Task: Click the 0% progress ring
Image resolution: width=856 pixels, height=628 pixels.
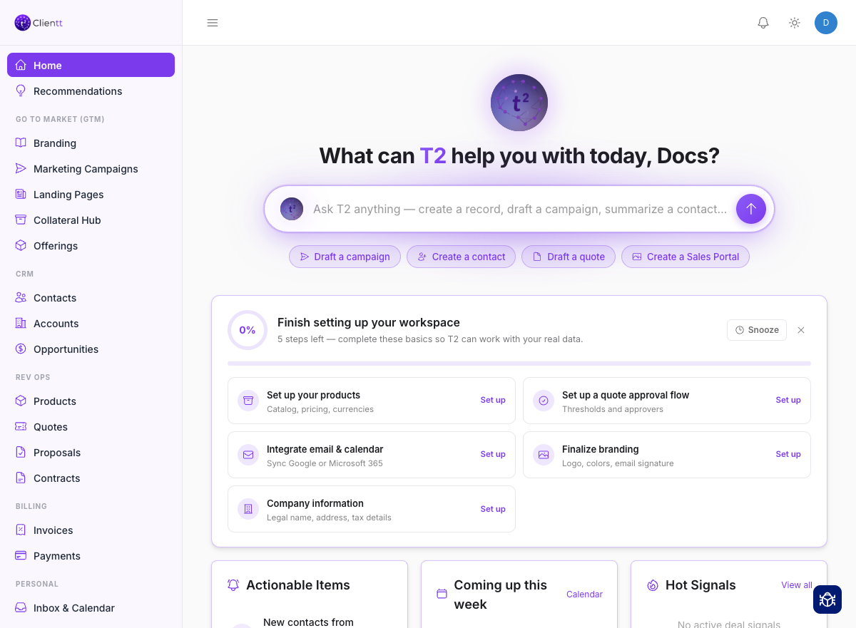Action: (248, 330)
